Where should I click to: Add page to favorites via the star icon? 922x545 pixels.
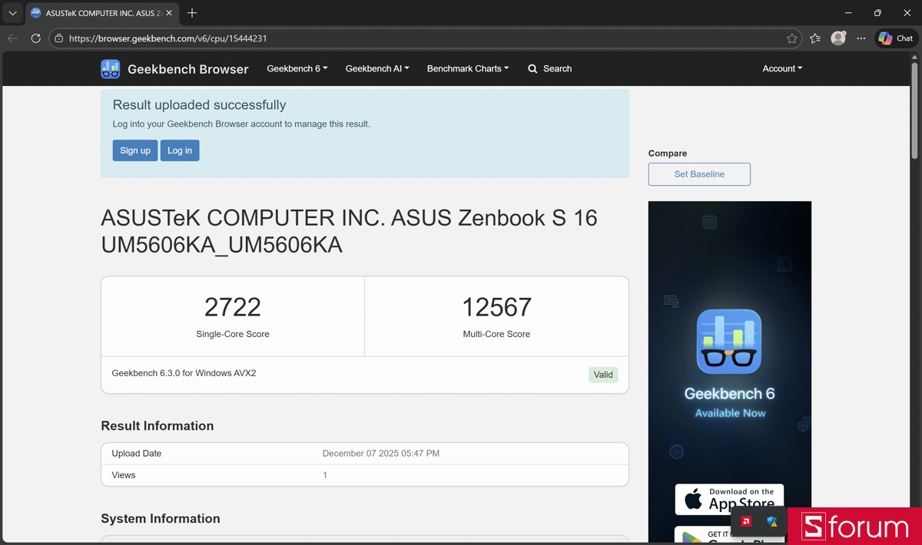coord(794,38)
